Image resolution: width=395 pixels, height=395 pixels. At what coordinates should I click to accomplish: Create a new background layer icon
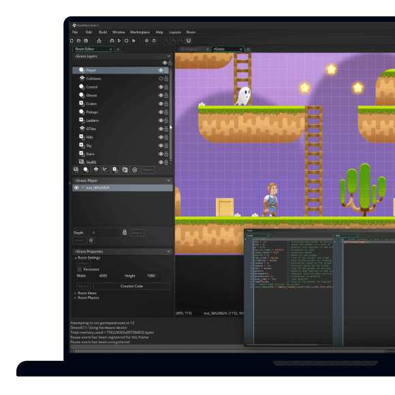coord(76,170)
